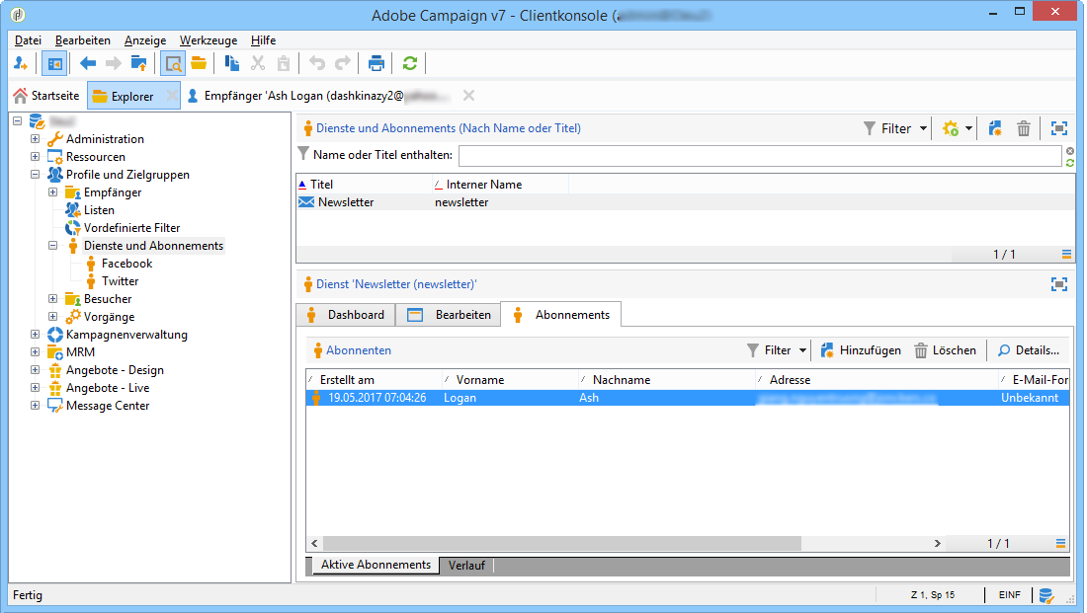Click the Name oder Titel filter field
The height and width of the screenshot is (613, 1087).
pos(760,156)
